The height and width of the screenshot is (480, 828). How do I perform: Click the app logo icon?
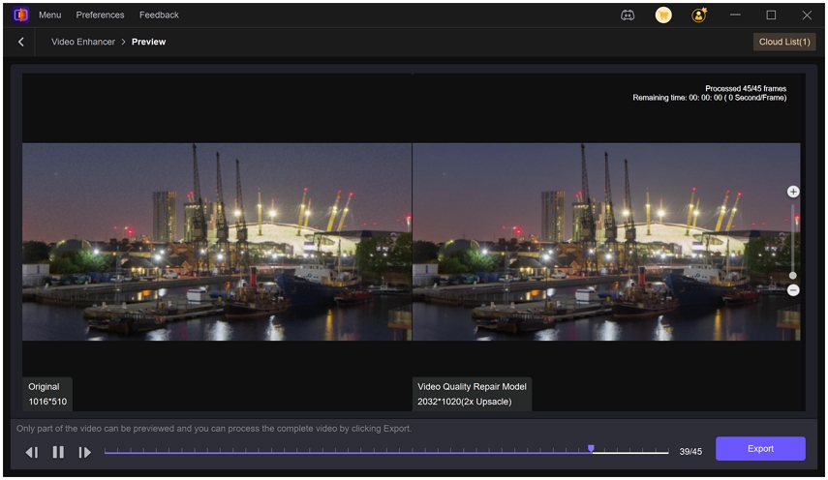tap(20, 15)
